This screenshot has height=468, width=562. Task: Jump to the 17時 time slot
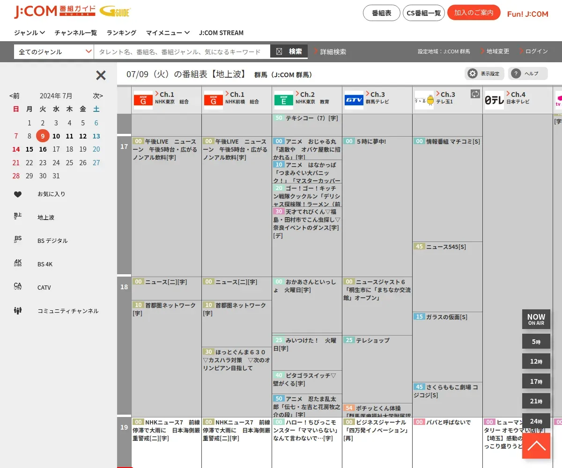pos(536,381)
